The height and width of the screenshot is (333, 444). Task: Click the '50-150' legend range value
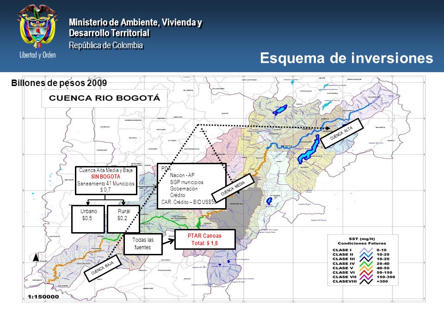click(x=384, y=272)
